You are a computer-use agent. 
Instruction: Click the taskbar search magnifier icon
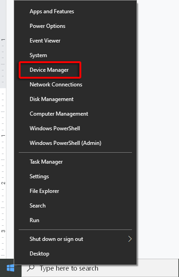[31, 268]
